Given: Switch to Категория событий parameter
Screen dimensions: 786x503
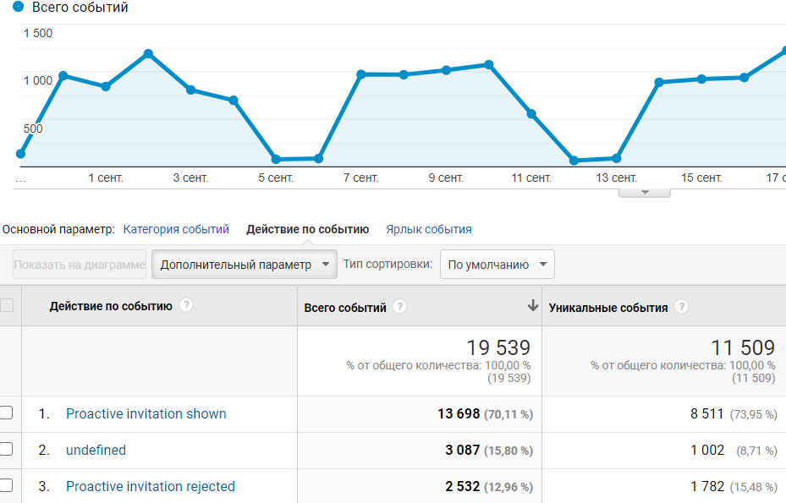Looking at the screenshot, I should [x=176, y=229].
